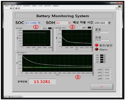Click the Cell1 plot swatch in the legend
The image size is (125, 100).
click(x=102, y=55)
